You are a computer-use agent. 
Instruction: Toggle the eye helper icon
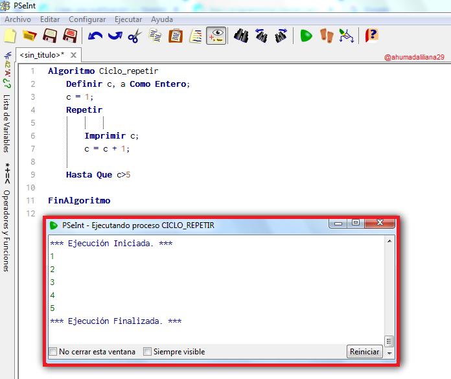pyautogui.click(x=216, y=36)
